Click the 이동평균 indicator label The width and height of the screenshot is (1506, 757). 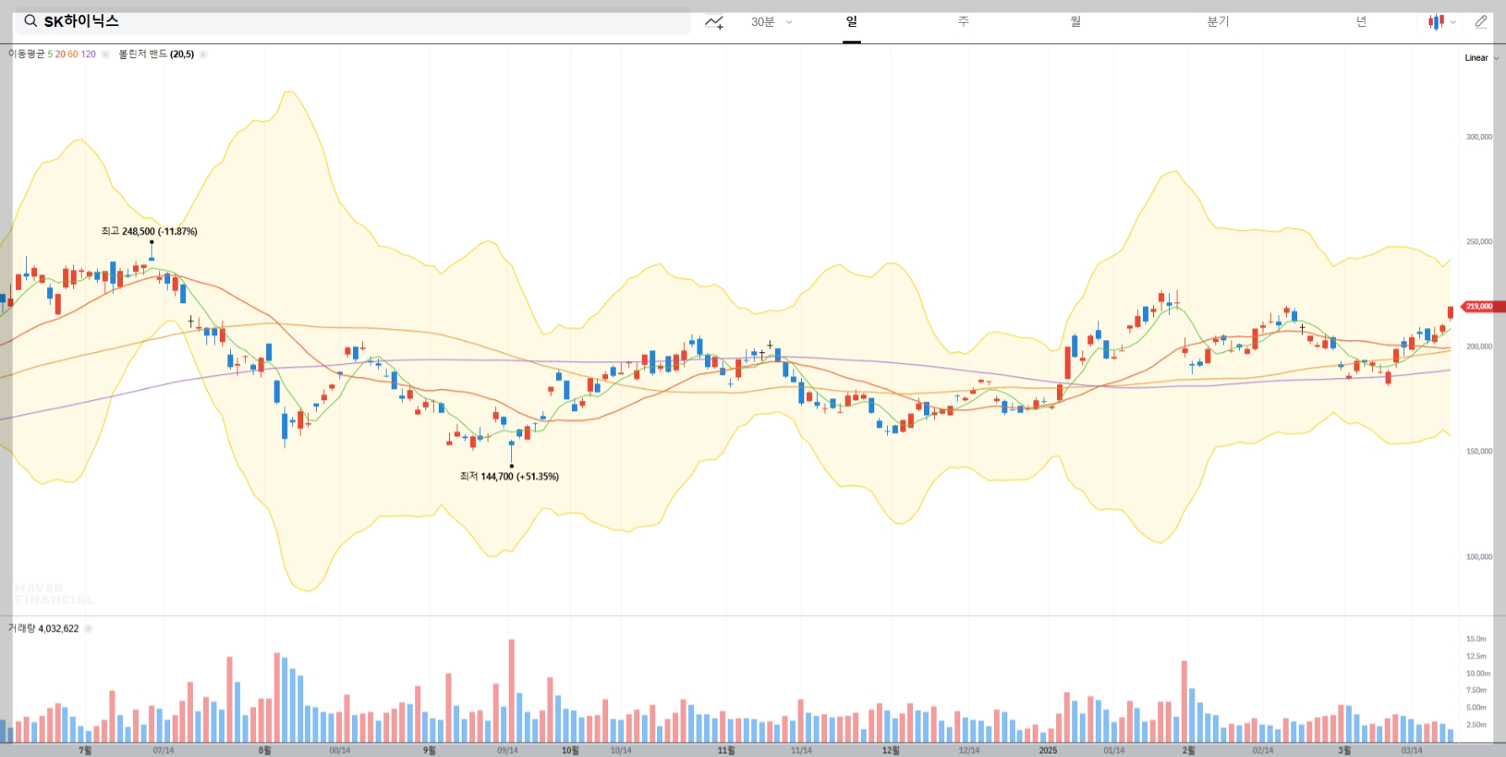pyautogui.click(x=26, y=54)
